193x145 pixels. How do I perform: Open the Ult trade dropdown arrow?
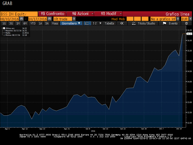pos(74,19)
